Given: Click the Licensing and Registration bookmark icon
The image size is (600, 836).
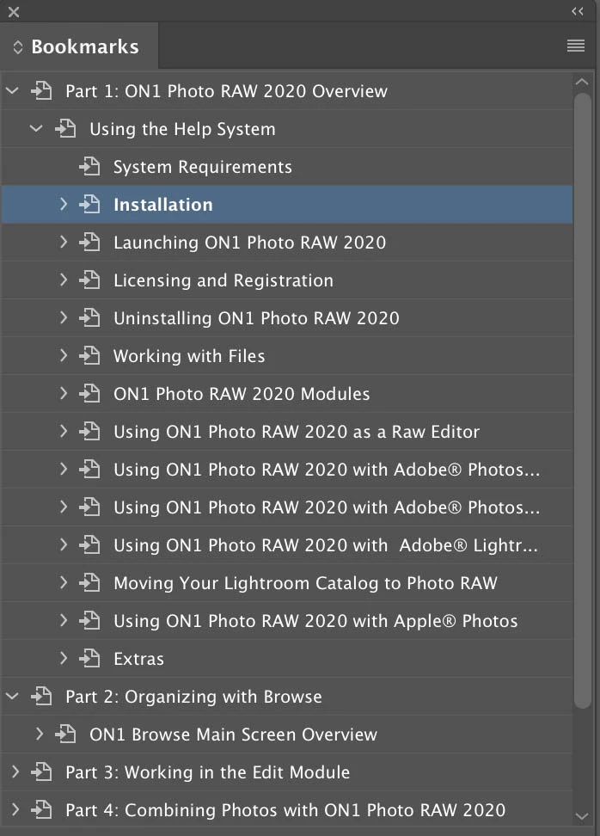Looking at the screenshot, I should pyautogui.click(x=89, y=280).
